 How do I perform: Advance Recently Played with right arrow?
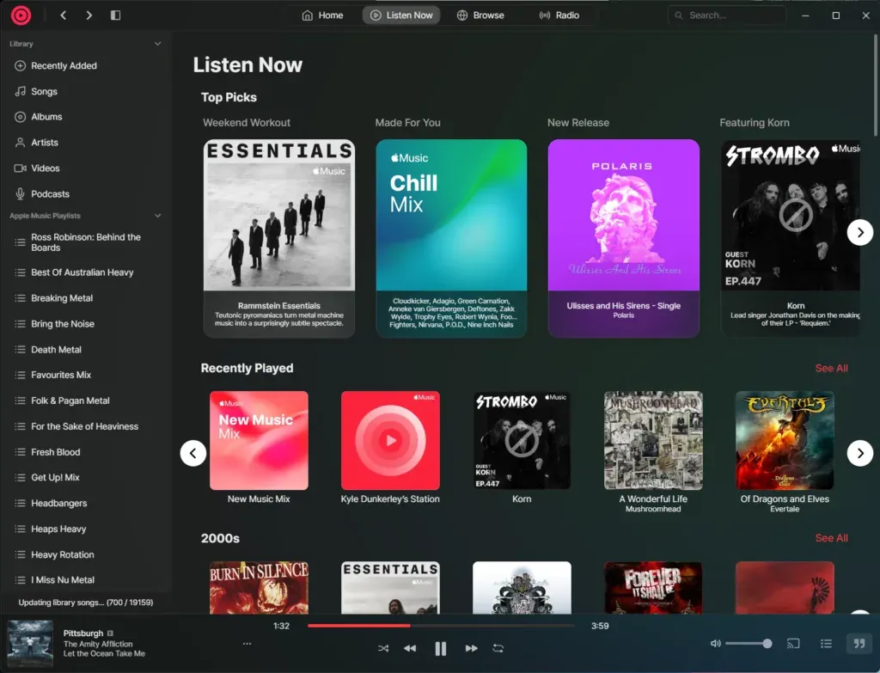[859, 453]
